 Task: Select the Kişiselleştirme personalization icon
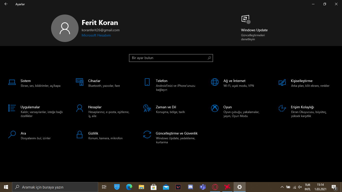(282, 82)
